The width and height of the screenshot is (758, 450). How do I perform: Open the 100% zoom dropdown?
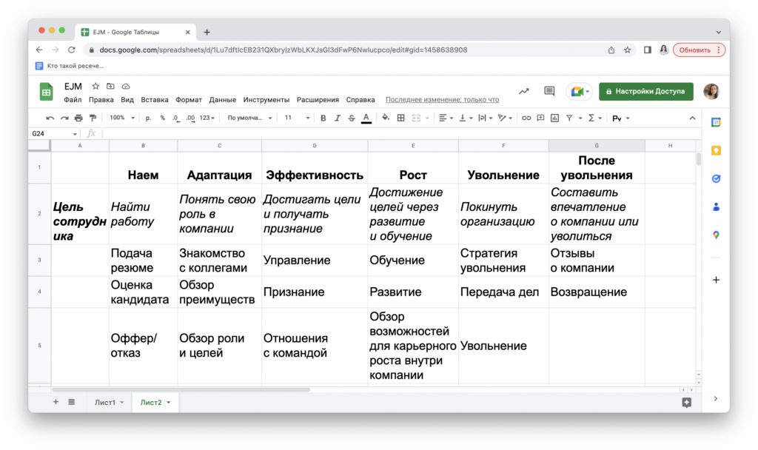(x=122, y=118)
